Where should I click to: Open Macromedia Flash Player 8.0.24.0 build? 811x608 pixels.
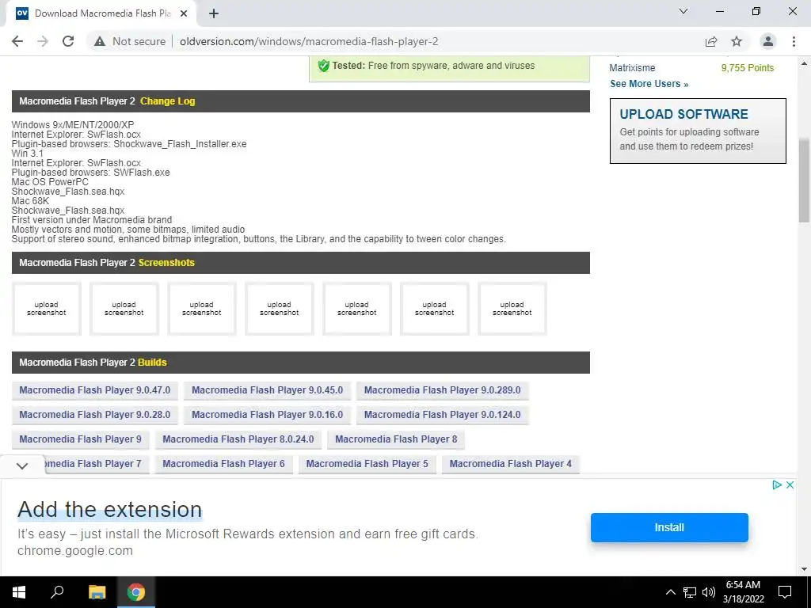coord(238,439)
